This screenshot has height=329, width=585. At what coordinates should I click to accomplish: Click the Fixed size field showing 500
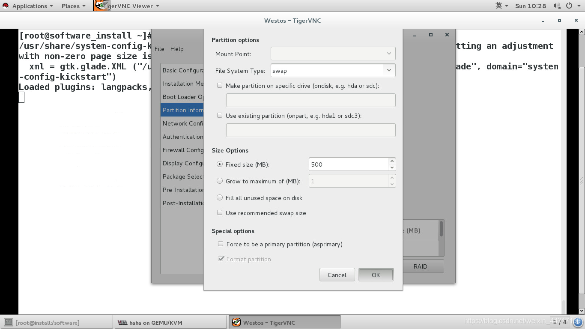pos(348,164)
